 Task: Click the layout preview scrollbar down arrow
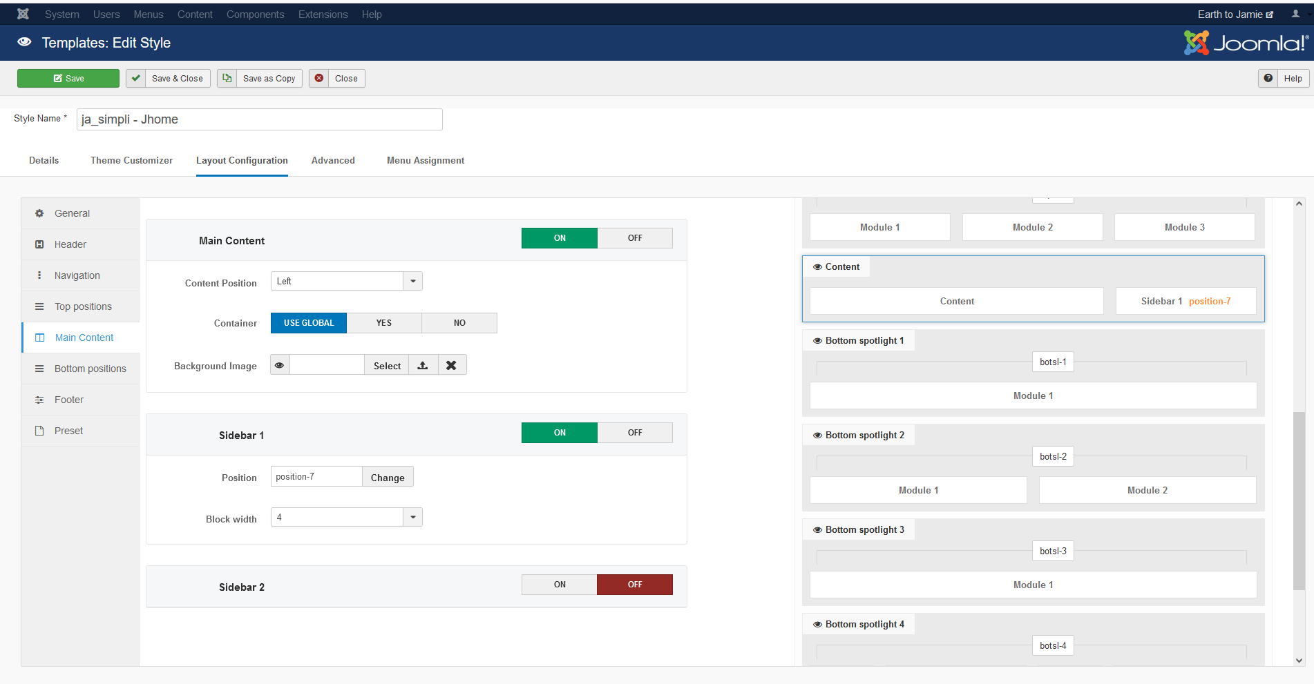[1299, 660]
